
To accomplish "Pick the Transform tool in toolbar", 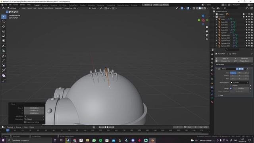I will pos(4,41).
